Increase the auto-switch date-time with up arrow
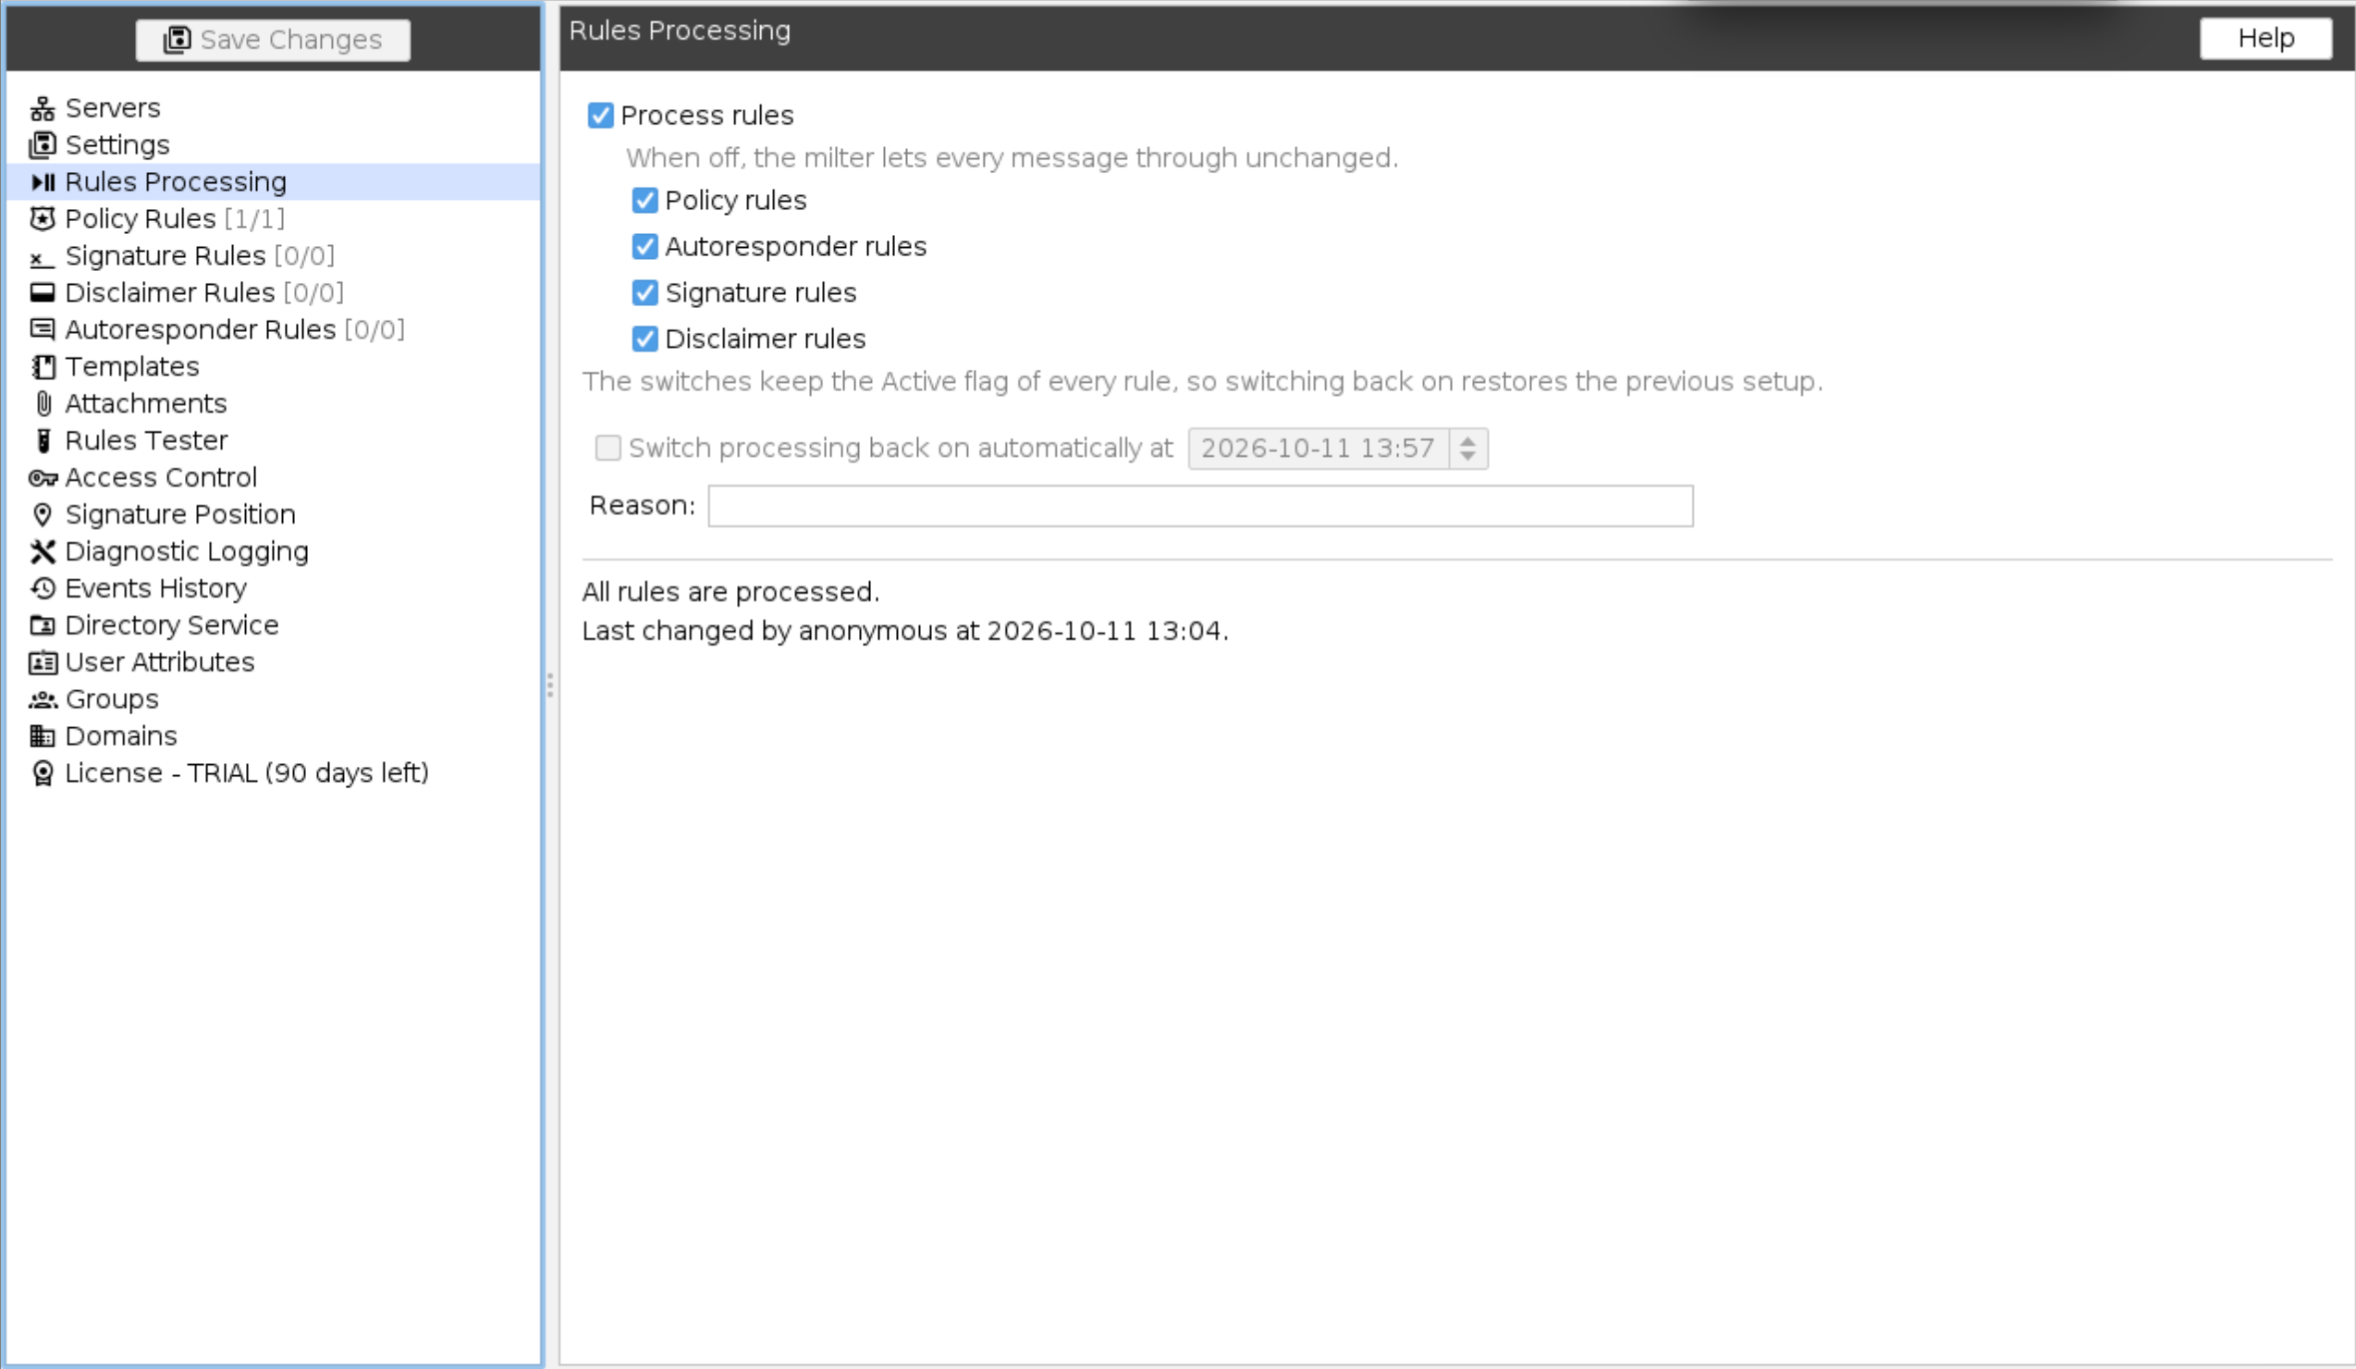The height and width of the screenshot is (1369, 2356). tap(1467, 440)
